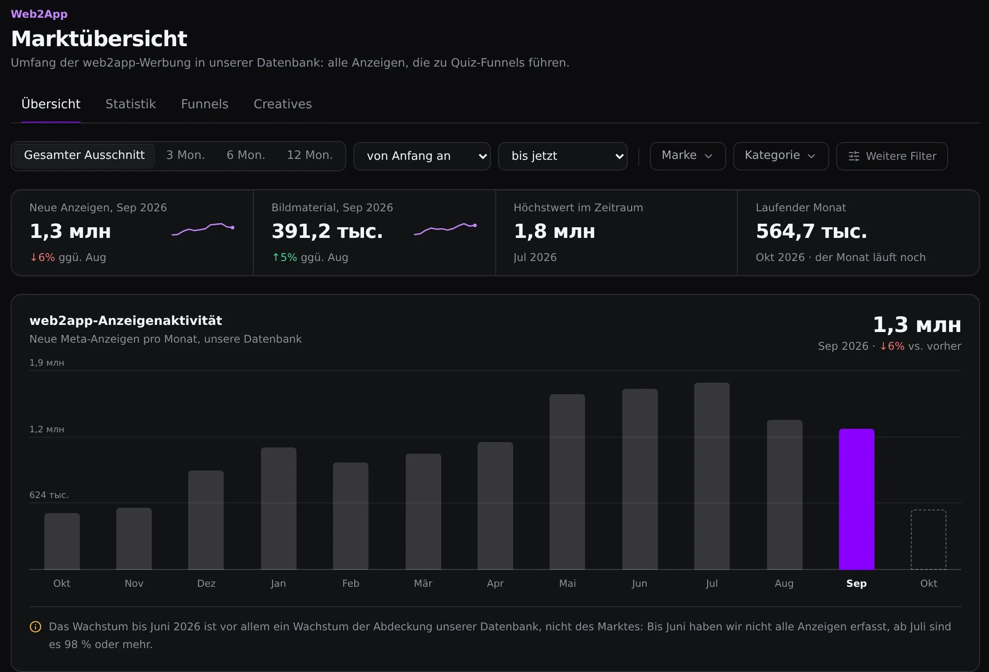The width and height of the screenshot is (989, 672).
Task: Switch to the Übersicht tab
Action: (x=51, y=104)
